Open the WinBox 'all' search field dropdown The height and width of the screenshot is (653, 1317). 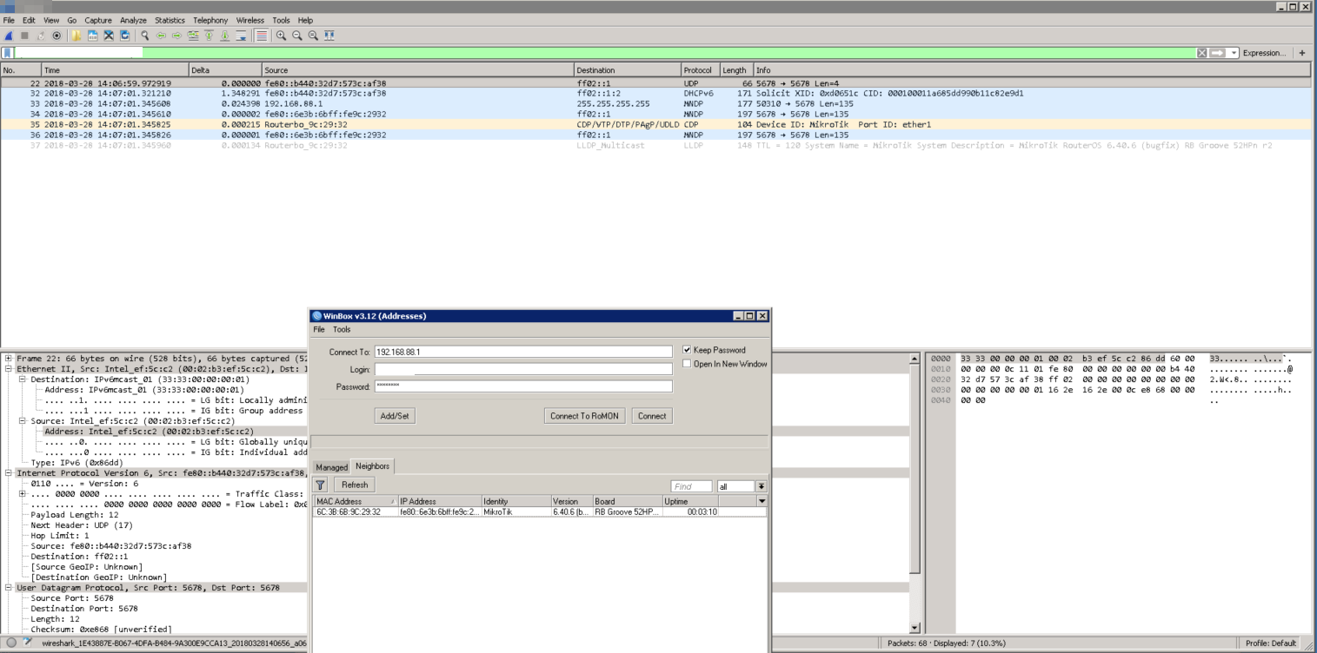click(x=762, y=486)
